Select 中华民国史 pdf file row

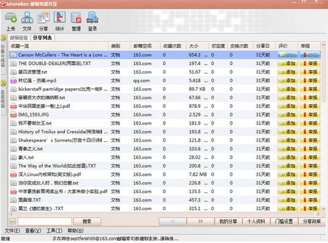click(165, 106)
